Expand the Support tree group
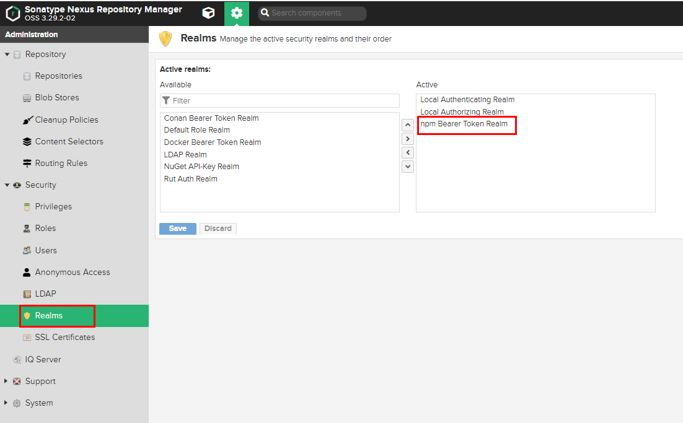683x423 pixels. click(6, 381)
